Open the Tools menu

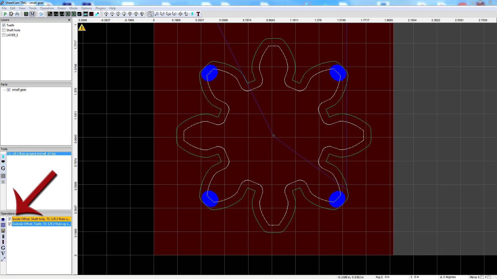tap(33, 8)
